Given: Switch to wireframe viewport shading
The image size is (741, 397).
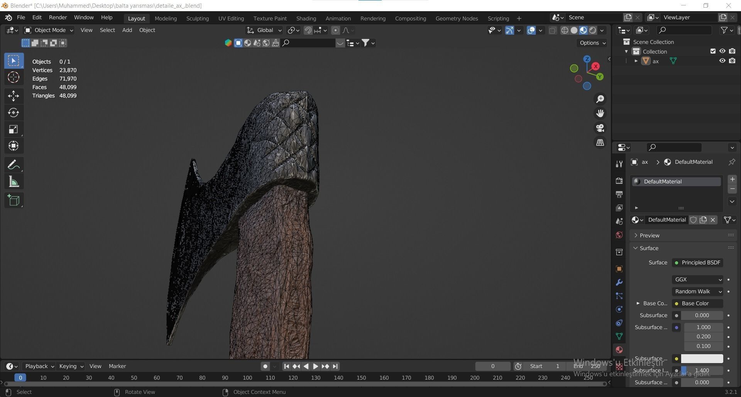Looking at the screenshot, I should [565, 30].
